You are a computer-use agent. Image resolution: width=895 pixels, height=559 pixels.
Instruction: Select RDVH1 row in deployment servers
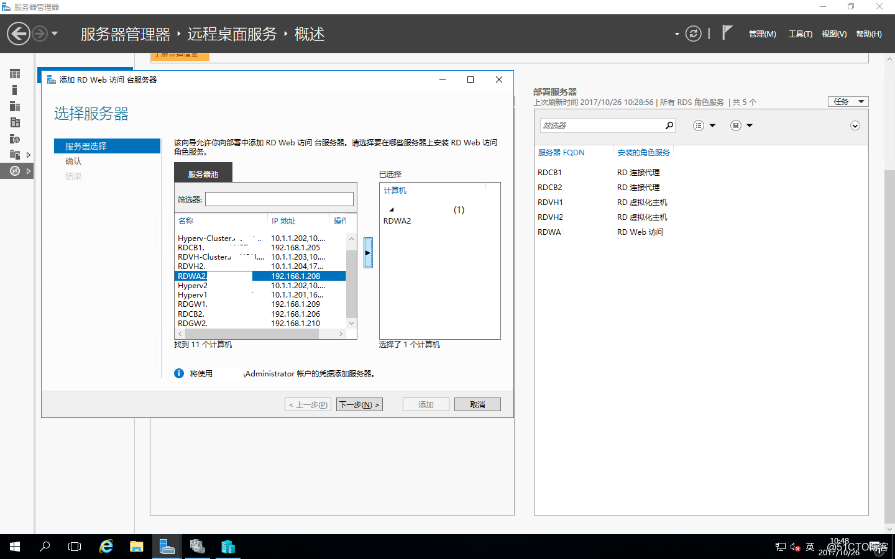pos(700,202)
